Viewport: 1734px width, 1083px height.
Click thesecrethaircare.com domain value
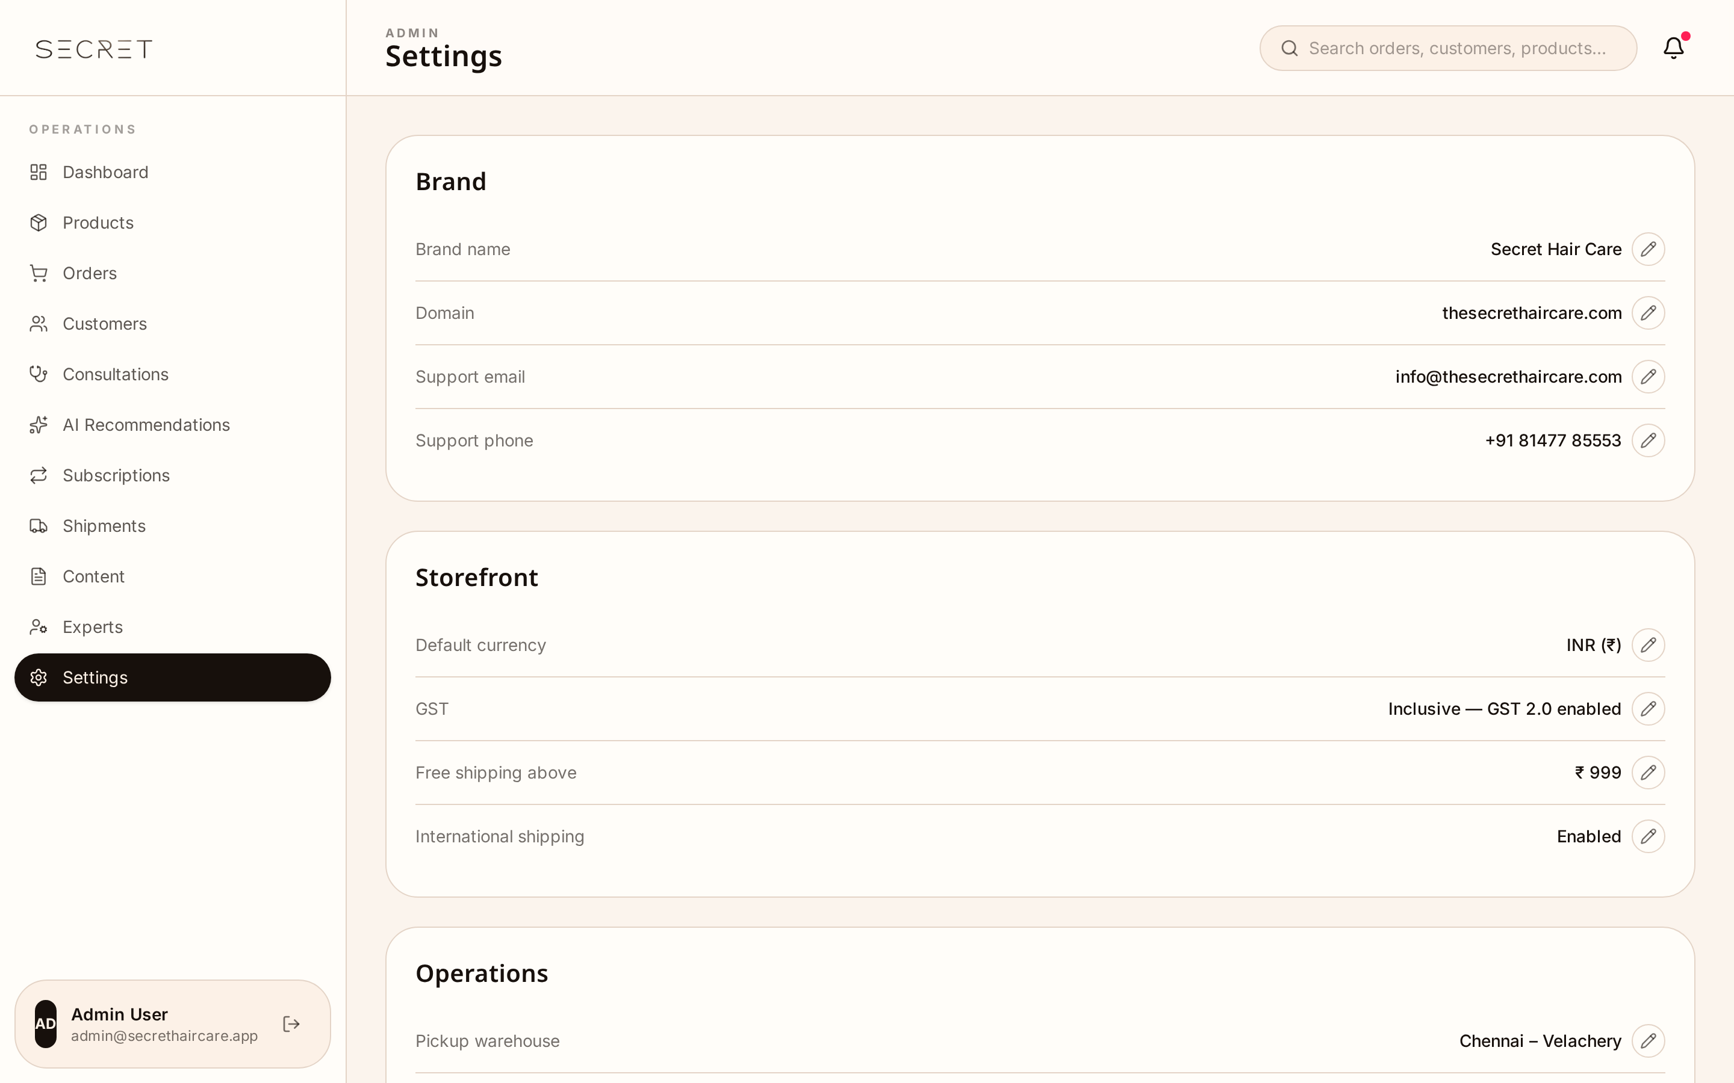click(x=1532, y=313)
